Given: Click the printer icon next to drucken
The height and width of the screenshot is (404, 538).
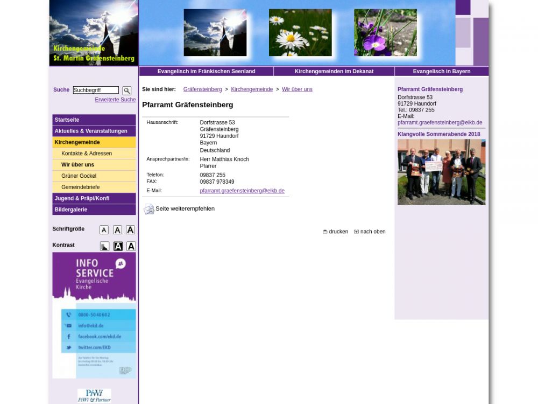Looking at the screenshot, I should click(325, 232).
